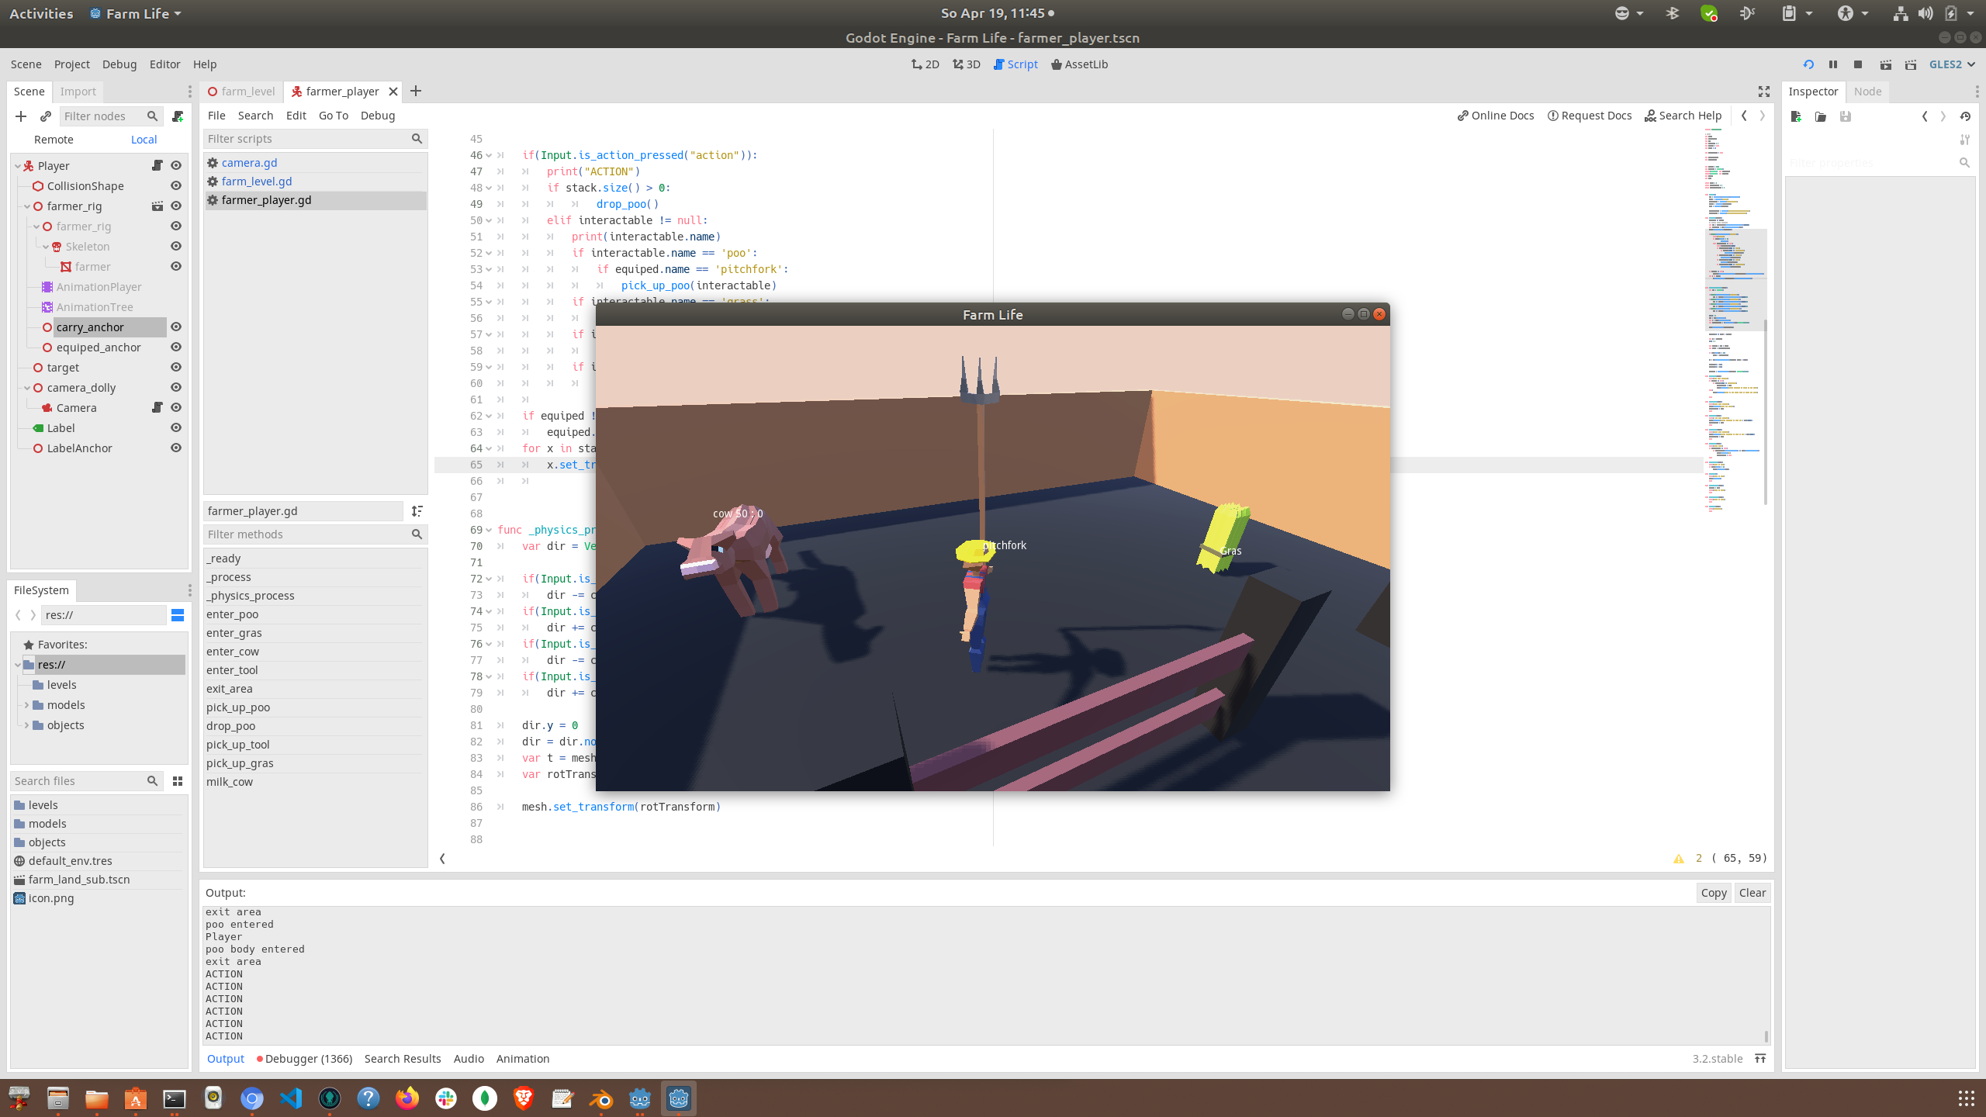
Task: Pause the running scene
Action: point(1832,64)
